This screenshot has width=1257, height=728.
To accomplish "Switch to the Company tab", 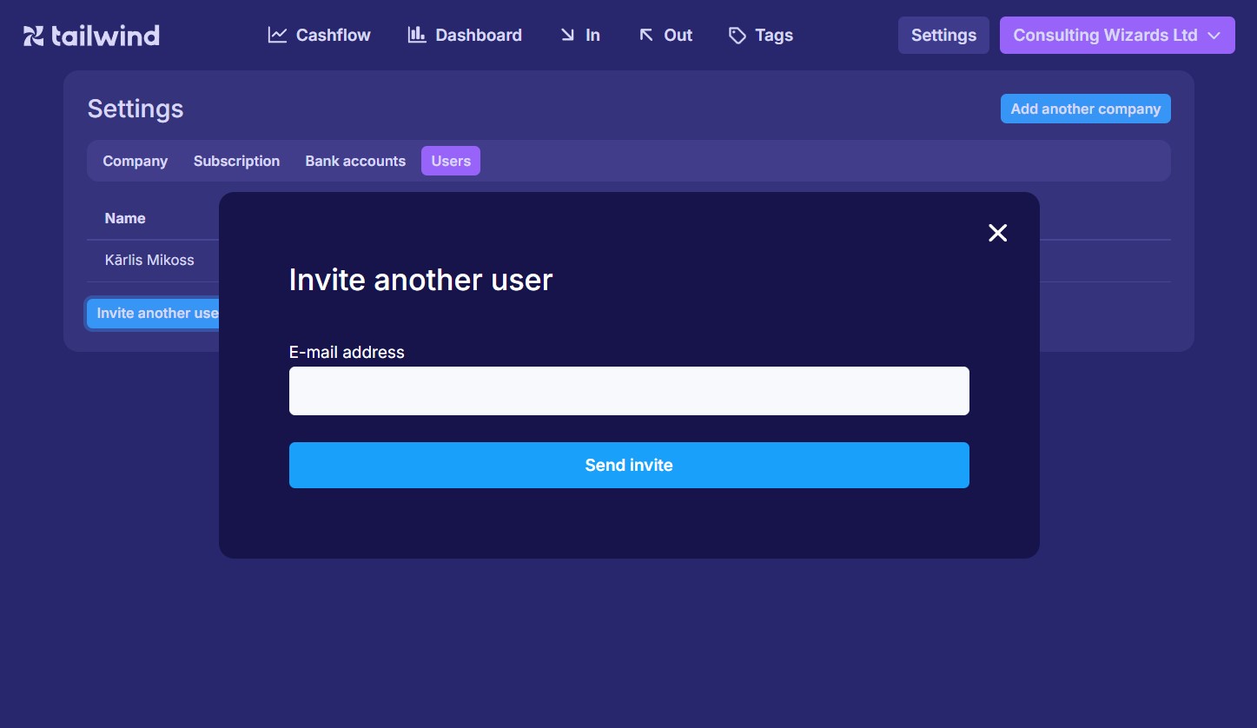I will click(x=136, y=161).
